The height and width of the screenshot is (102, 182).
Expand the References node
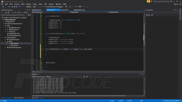(4, 22)
